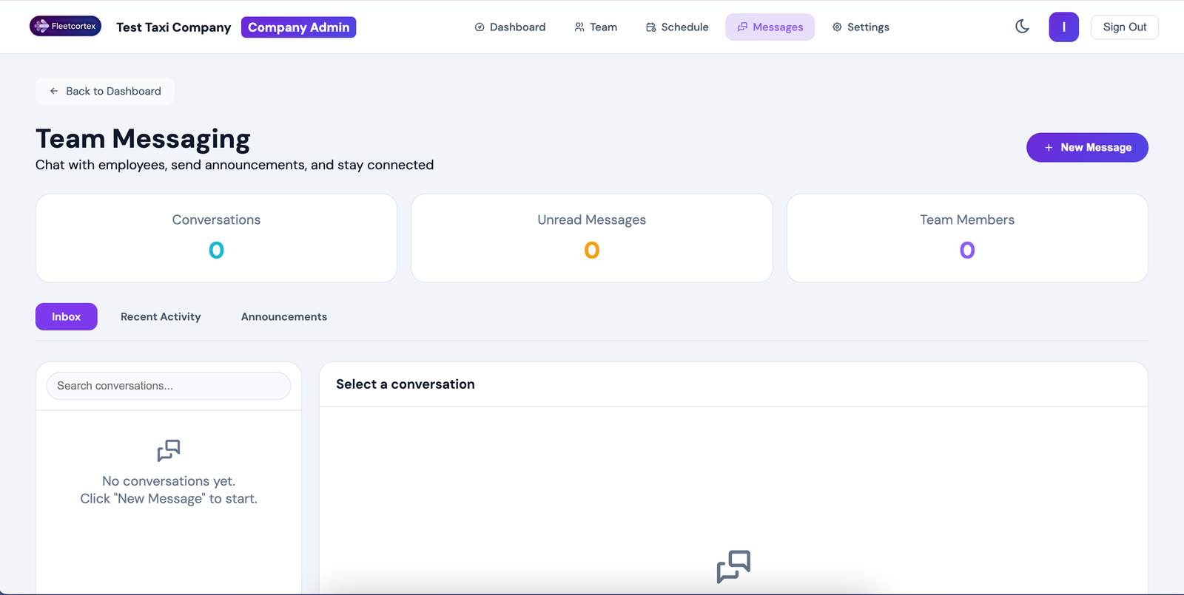1184x595 pixels.
Task: Click the Team Members count card
Action: (x=967, y=238)
